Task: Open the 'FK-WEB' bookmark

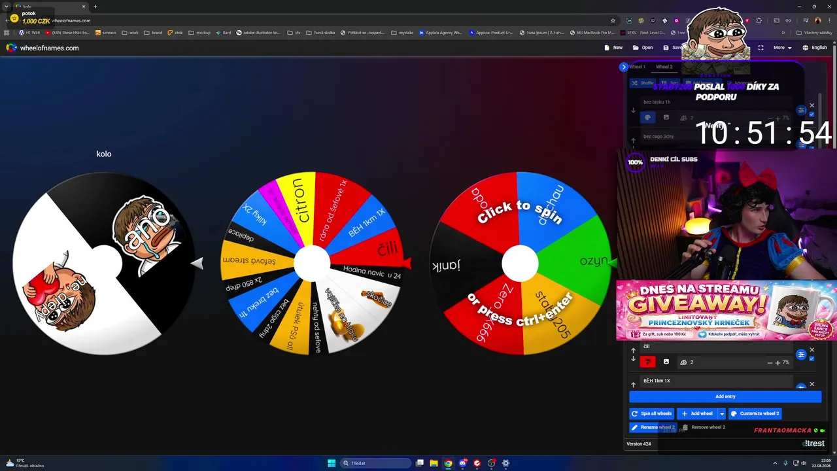Action: point(29,32)
